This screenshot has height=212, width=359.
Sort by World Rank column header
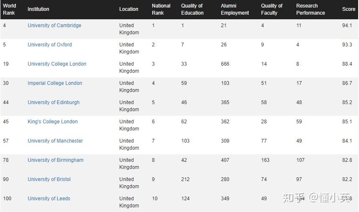(10, 9)
